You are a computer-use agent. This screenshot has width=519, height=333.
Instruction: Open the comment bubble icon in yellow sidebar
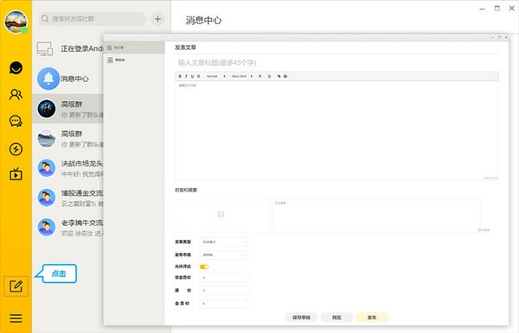(x=16, y=121)
